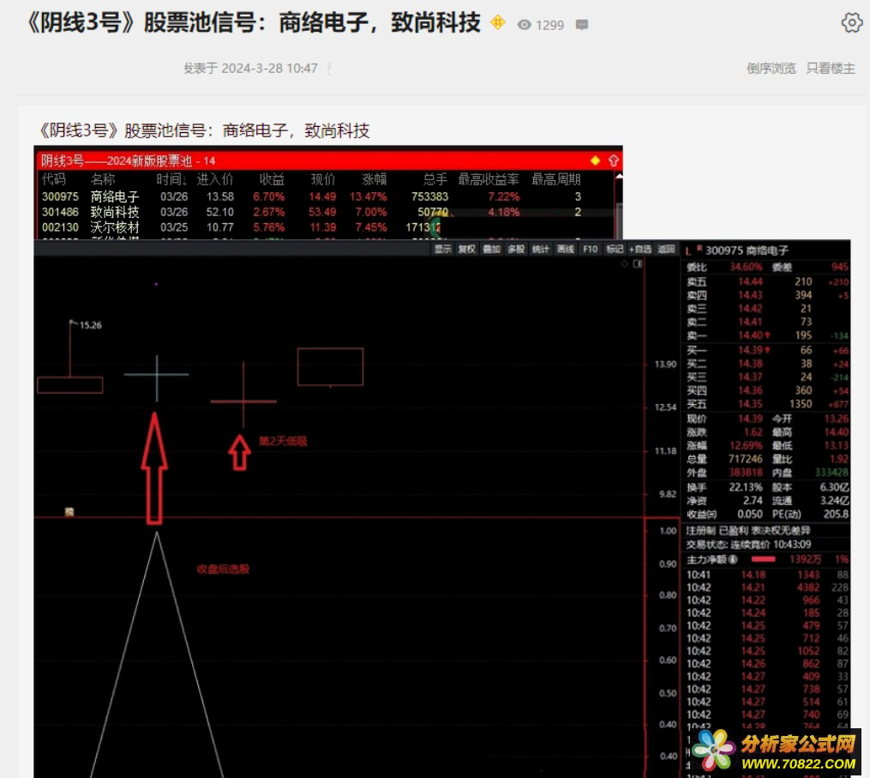This screenshot has height=778, width=870.
Task: Click the 卖五 price 14.44
Action: 750,281
